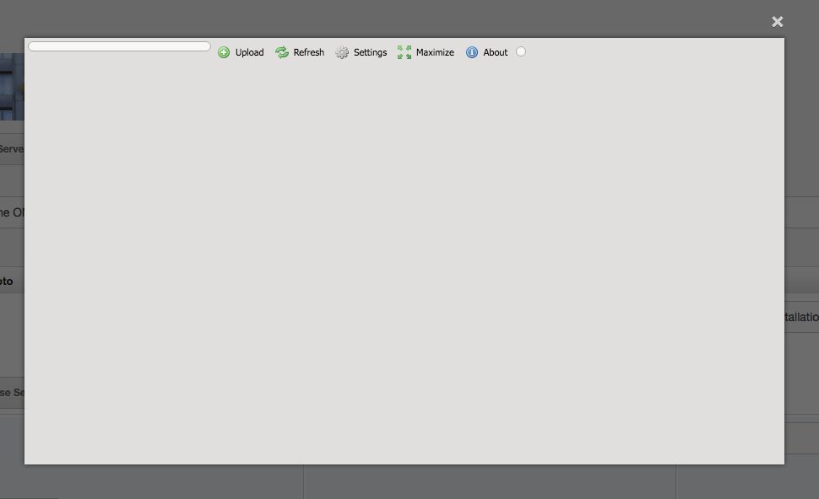Click the Maximize label
This screenshot has width=819, height=499.
pyautogui.click(x=435, y=52)
